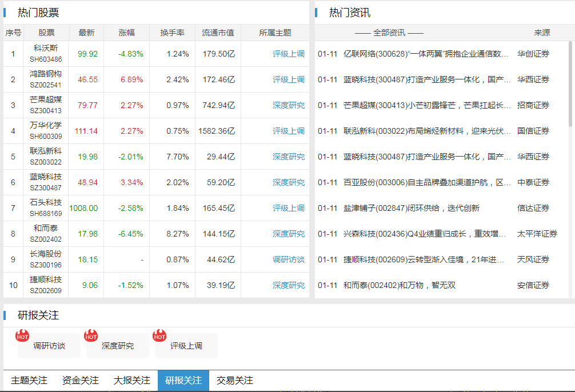This screenshot has width=575, height=392.
Task: Click the 所属主题 column header
Action: tap(275, 33)
